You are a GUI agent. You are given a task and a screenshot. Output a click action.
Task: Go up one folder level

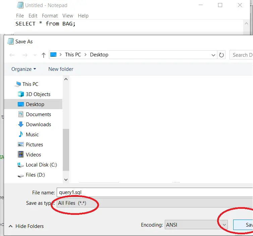pyautogui.click(x=43, y=55)
